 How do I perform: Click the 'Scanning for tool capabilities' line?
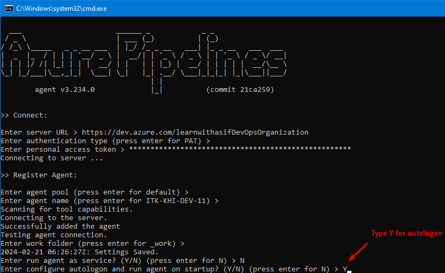point(67,209)
